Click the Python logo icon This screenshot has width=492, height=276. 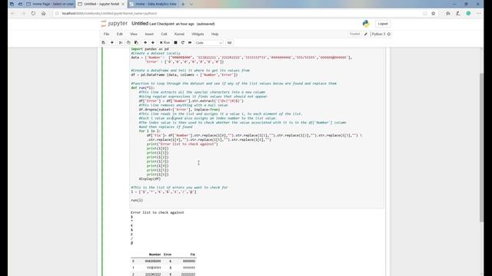(x=366, y=24)
